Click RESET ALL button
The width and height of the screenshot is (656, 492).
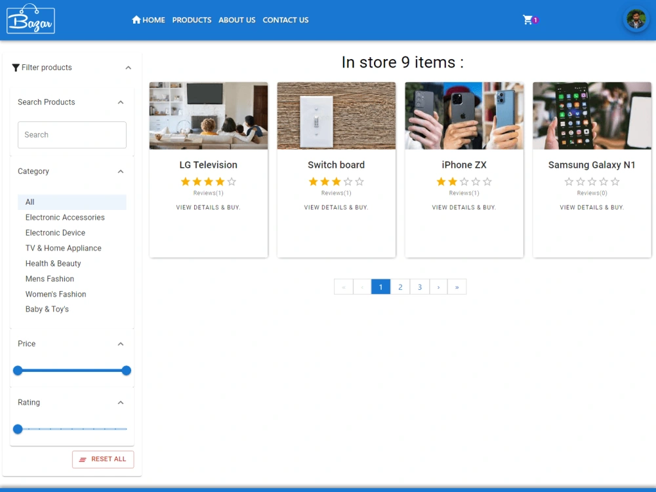click(x=103, y=459)
